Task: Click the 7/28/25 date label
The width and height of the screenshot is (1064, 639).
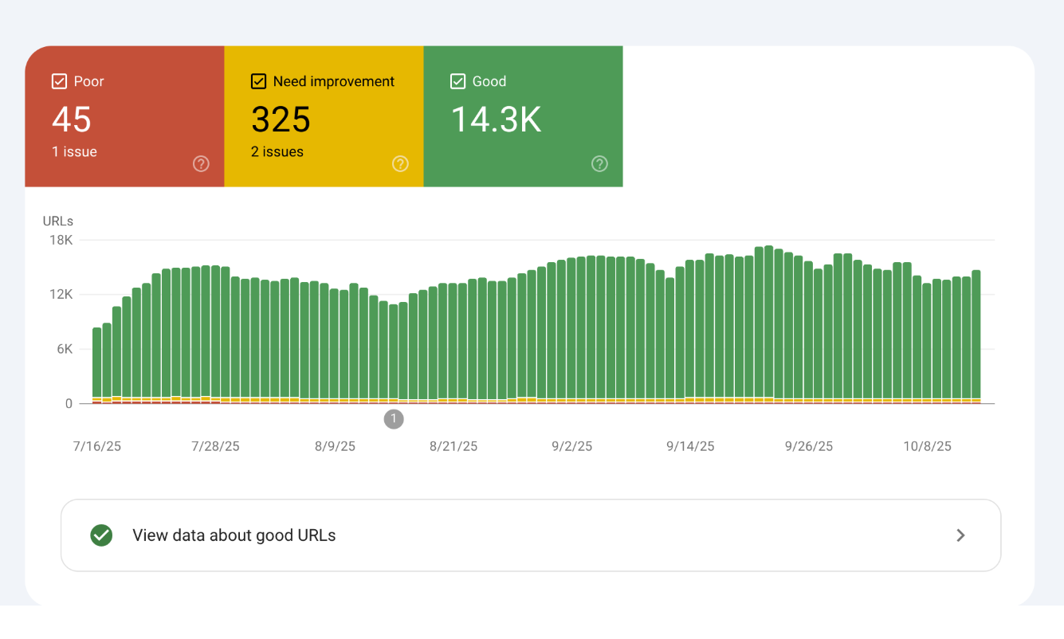Action: [215, 446]
